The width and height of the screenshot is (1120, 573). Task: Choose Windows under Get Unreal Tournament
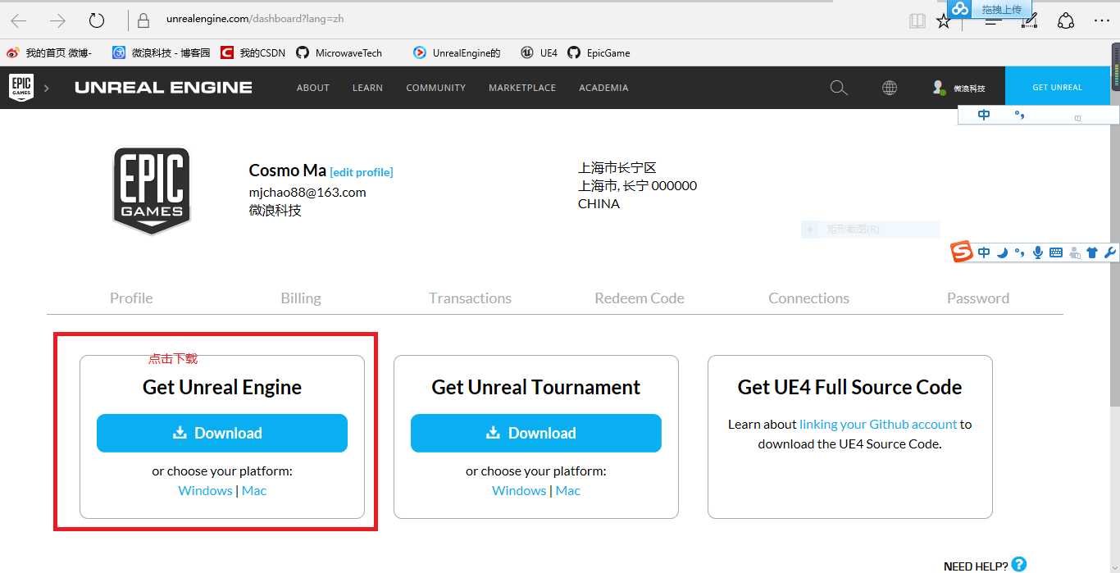tap(519, 490)
